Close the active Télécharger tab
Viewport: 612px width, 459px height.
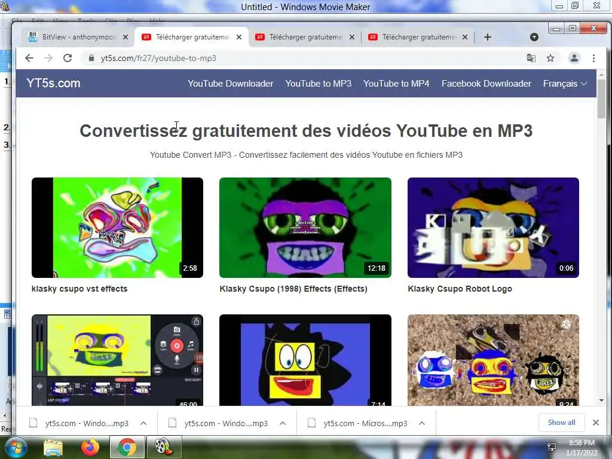[x=239, y=37]
